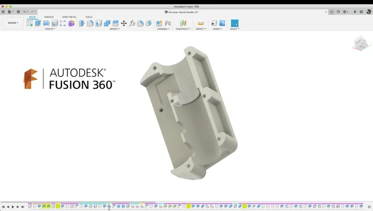Screen dimensions: 373x211
Task: Select the Move/Copy arrows tool
Action: click(x=124, y=23)
